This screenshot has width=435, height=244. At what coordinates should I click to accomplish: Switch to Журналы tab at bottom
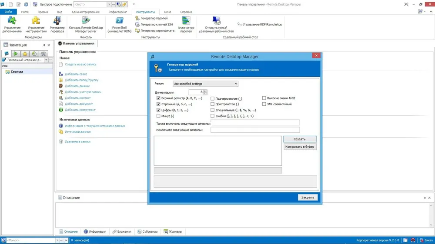[173, 231]
